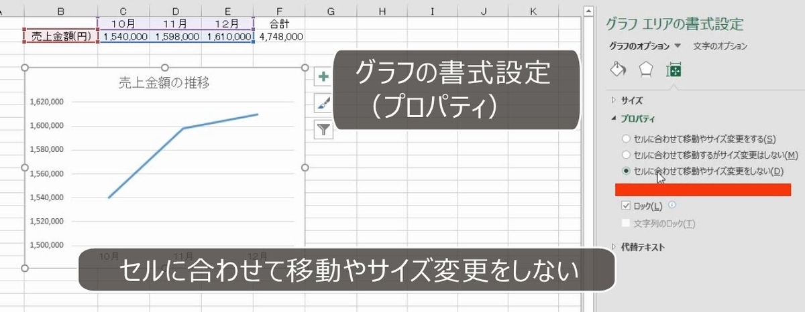Click the chart title 売上金額の推移
The height and width of the screenshot is (312, 805).
pyautogui.click(x=166, y=83)
